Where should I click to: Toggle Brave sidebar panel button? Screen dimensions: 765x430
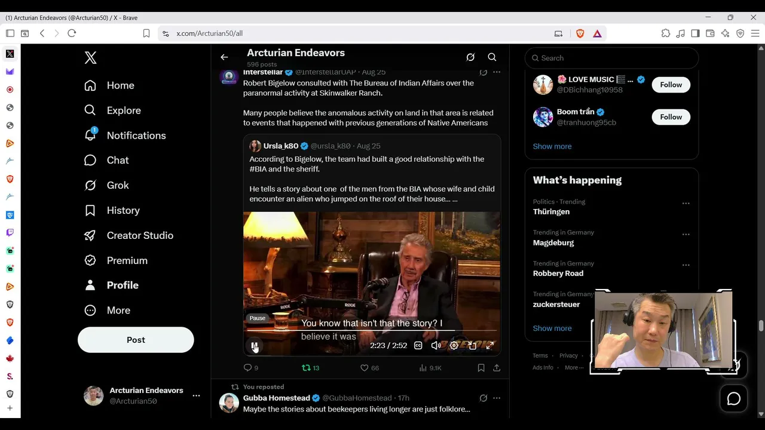(x=696, y=33)
